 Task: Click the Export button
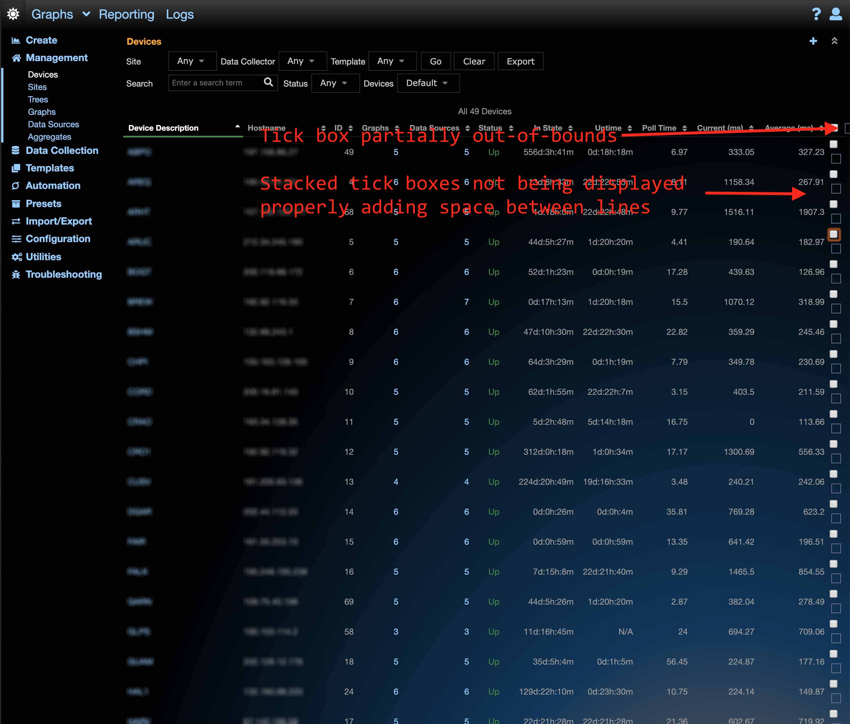520,61
